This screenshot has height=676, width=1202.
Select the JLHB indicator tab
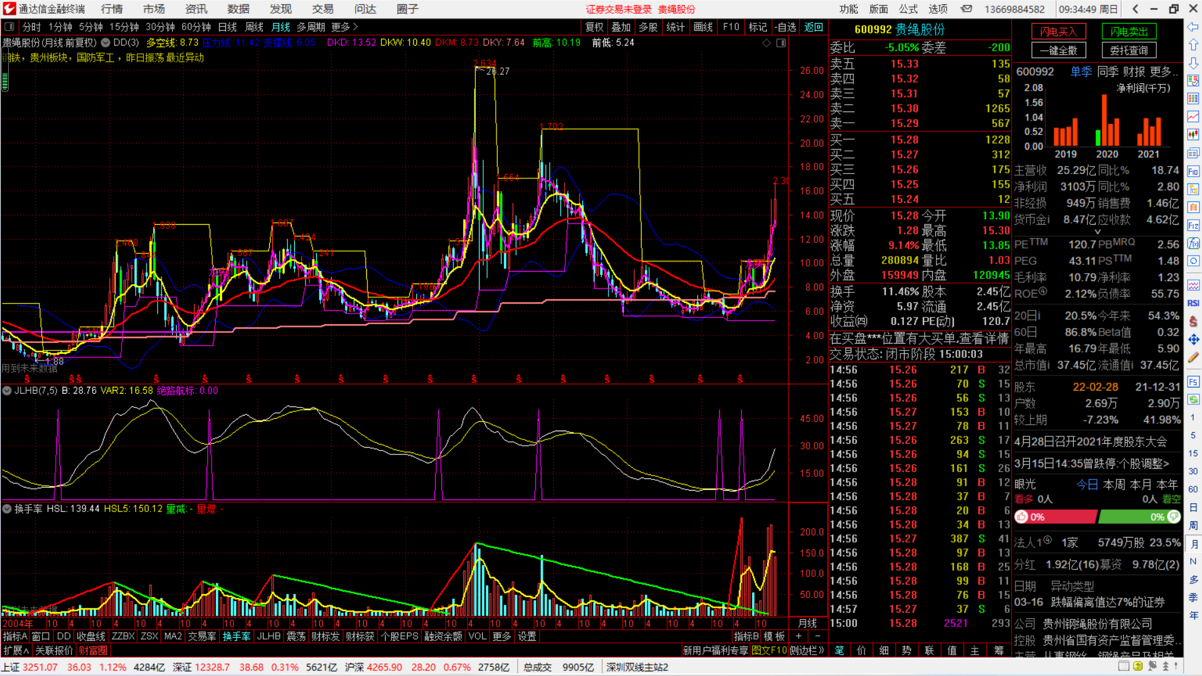coord(269,637)
